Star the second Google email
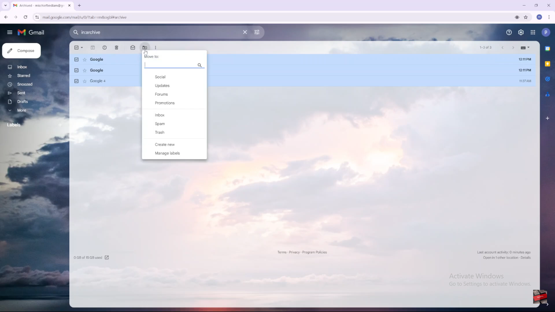The image size is (555, 312). 85,70
